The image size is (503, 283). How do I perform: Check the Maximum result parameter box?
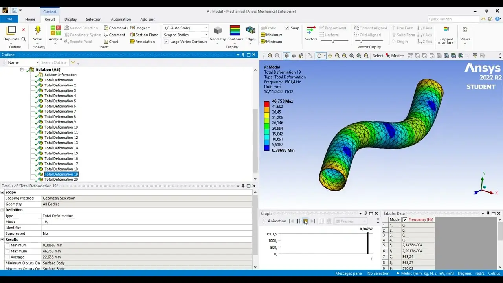click(x=7, y=251)
